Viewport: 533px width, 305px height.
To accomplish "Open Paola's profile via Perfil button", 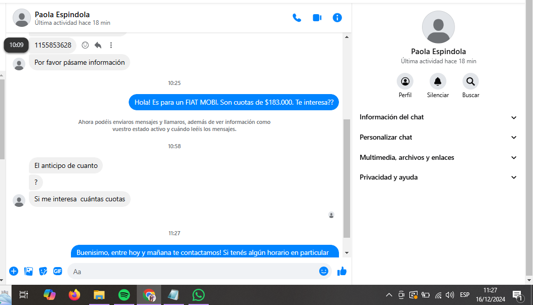I will click(x=405, y=81).
